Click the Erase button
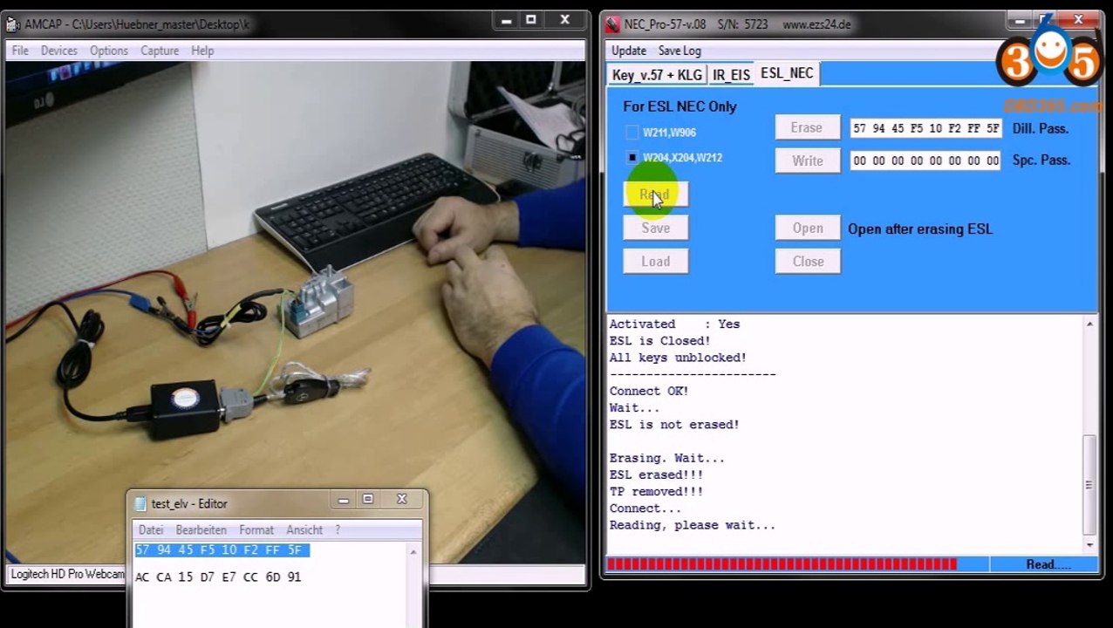 (x=807, y=127)
